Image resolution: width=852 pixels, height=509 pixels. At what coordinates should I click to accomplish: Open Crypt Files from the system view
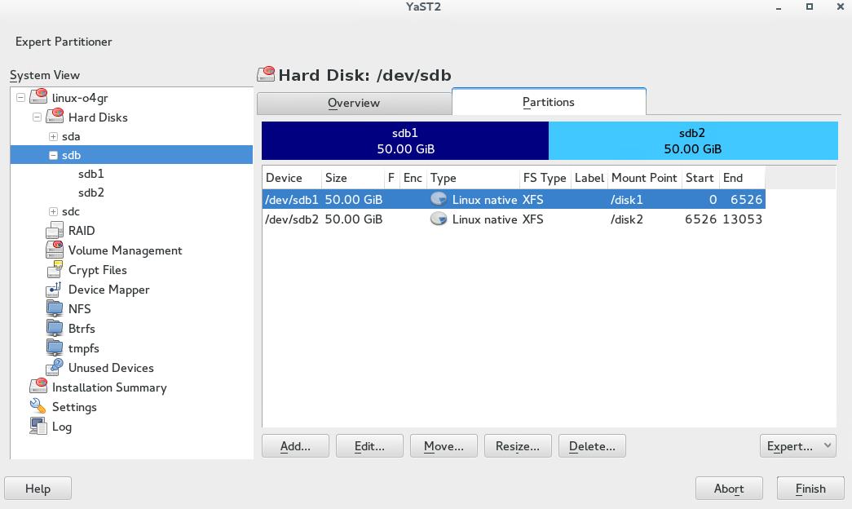(54, 270)
